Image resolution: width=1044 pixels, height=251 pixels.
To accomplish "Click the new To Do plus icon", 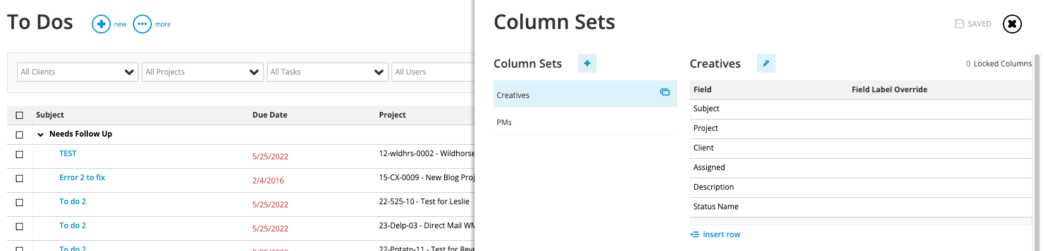I will 101,24.
